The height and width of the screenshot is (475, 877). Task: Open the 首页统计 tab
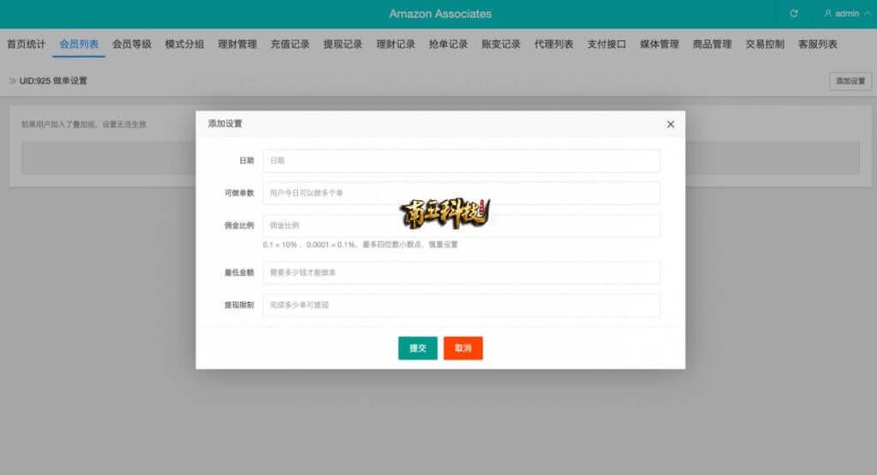pyautogui.click(x=27, y=45)
